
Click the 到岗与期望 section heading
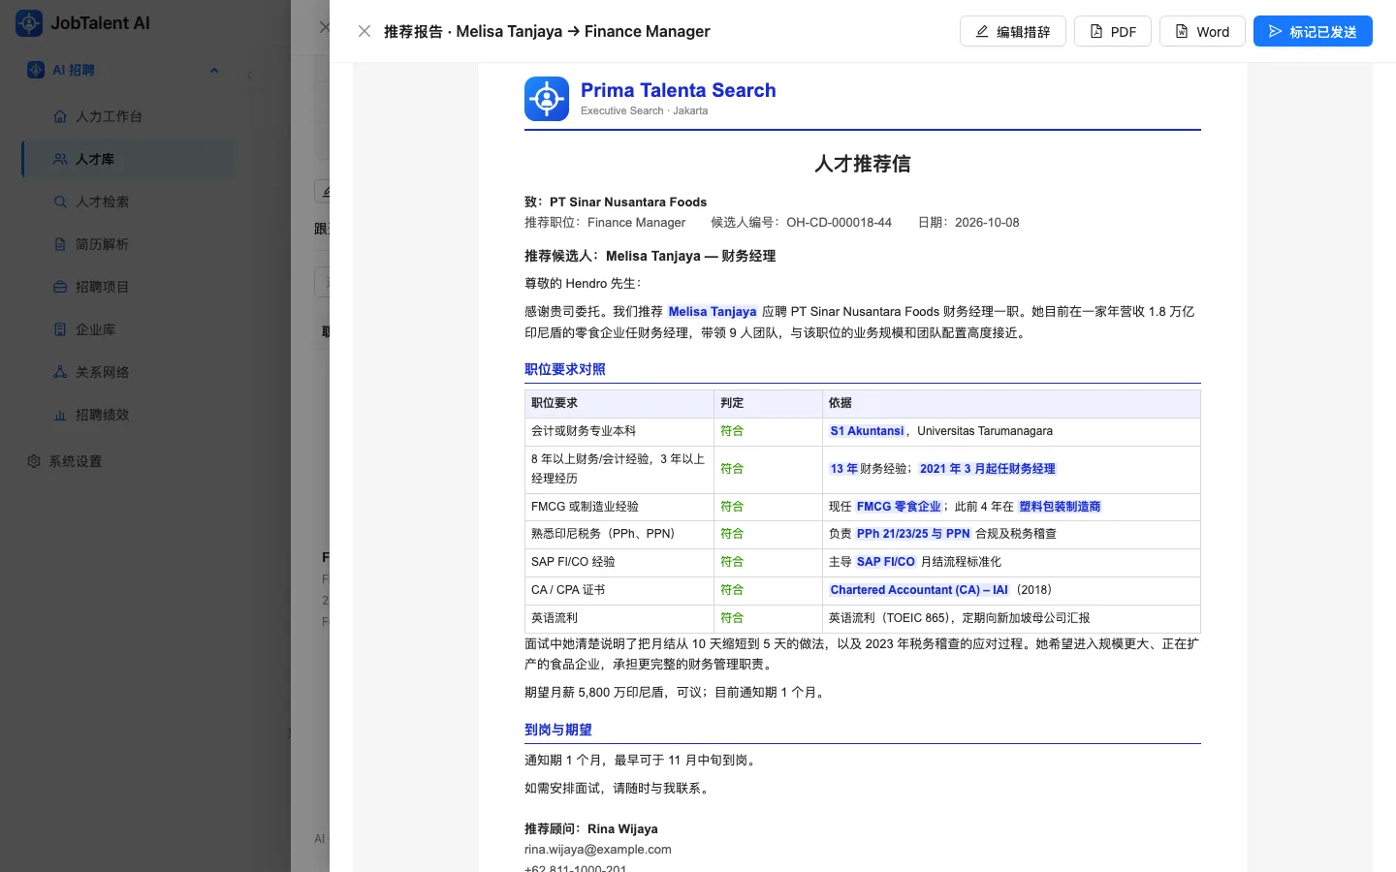tap(558, 730)
